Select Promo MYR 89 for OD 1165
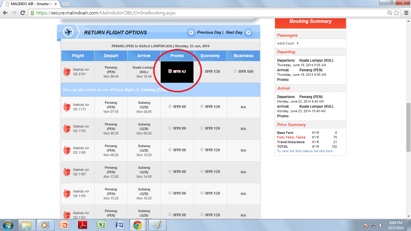 (x=170, y=149)
